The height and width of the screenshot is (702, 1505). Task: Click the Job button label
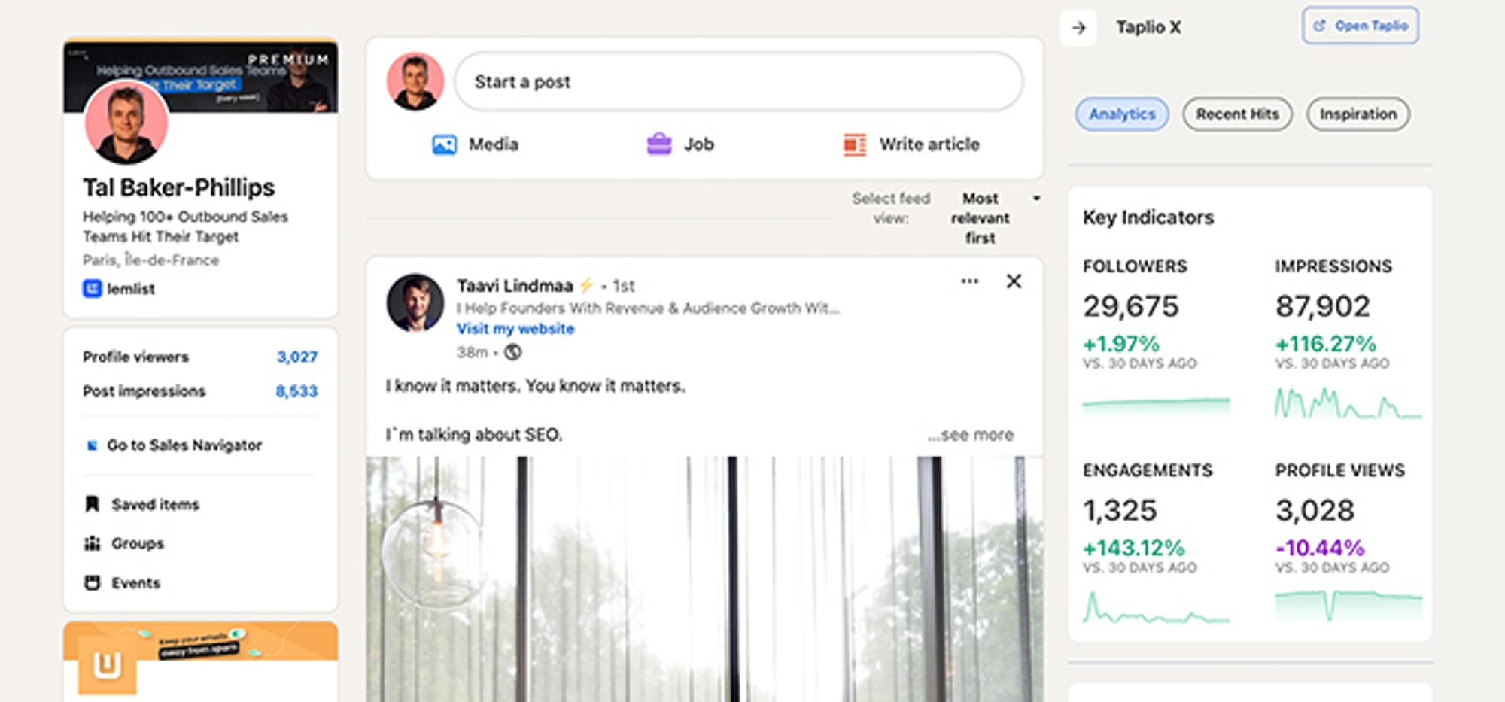698,144
